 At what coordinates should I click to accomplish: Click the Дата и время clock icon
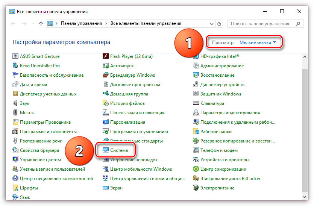coord(15,85)
